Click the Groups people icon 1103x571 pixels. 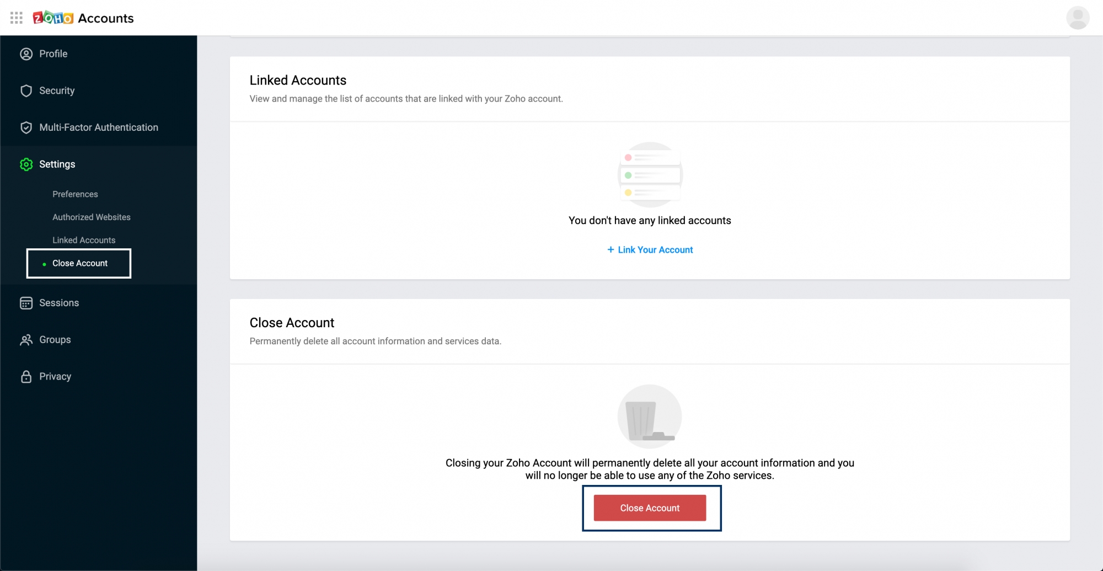26,340
